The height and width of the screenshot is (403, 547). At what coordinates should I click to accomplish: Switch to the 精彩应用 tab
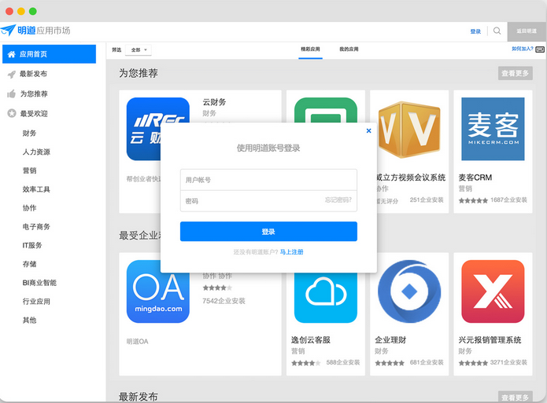[310, 49]
